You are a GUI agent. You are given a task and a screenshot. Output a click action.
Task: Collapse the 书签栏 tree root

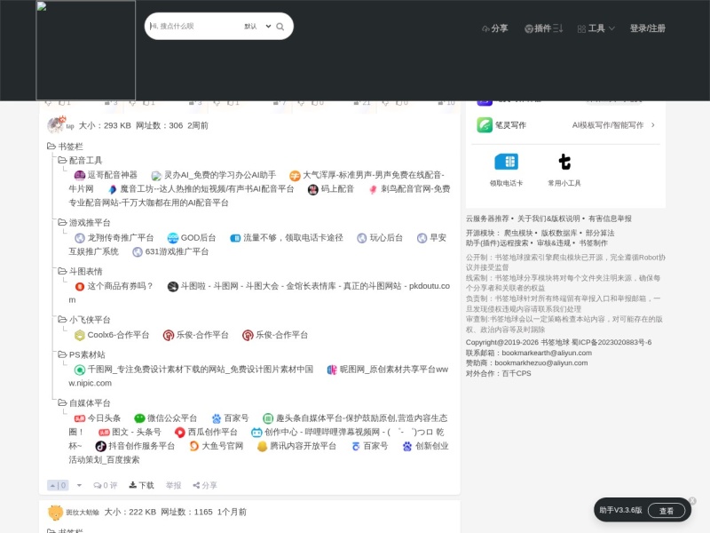[50, 147]
